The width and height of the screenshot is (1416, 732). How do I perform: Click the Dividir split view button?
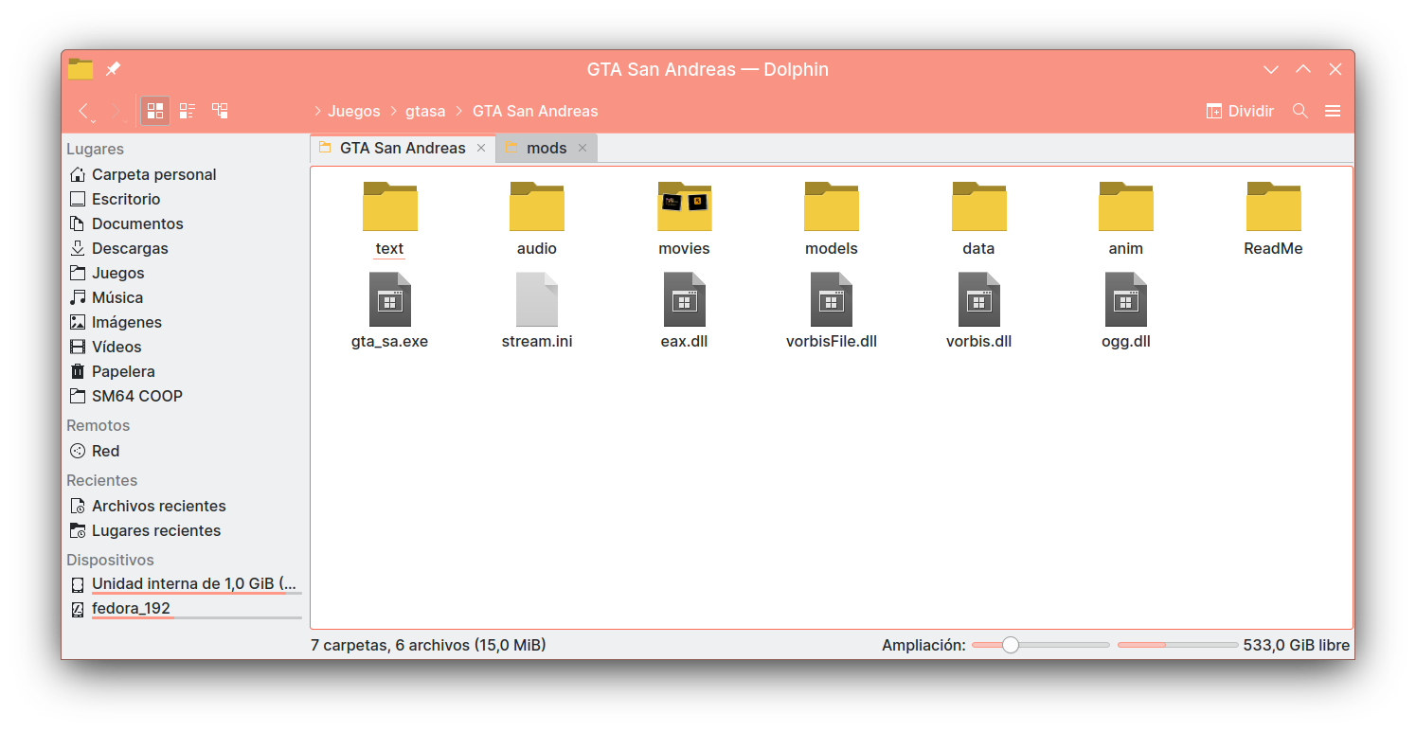(1240, 111)
